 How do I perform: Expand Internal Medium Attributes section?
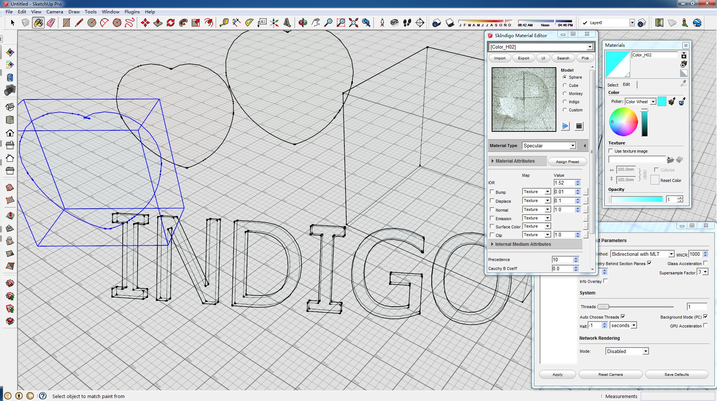[535, 244]
